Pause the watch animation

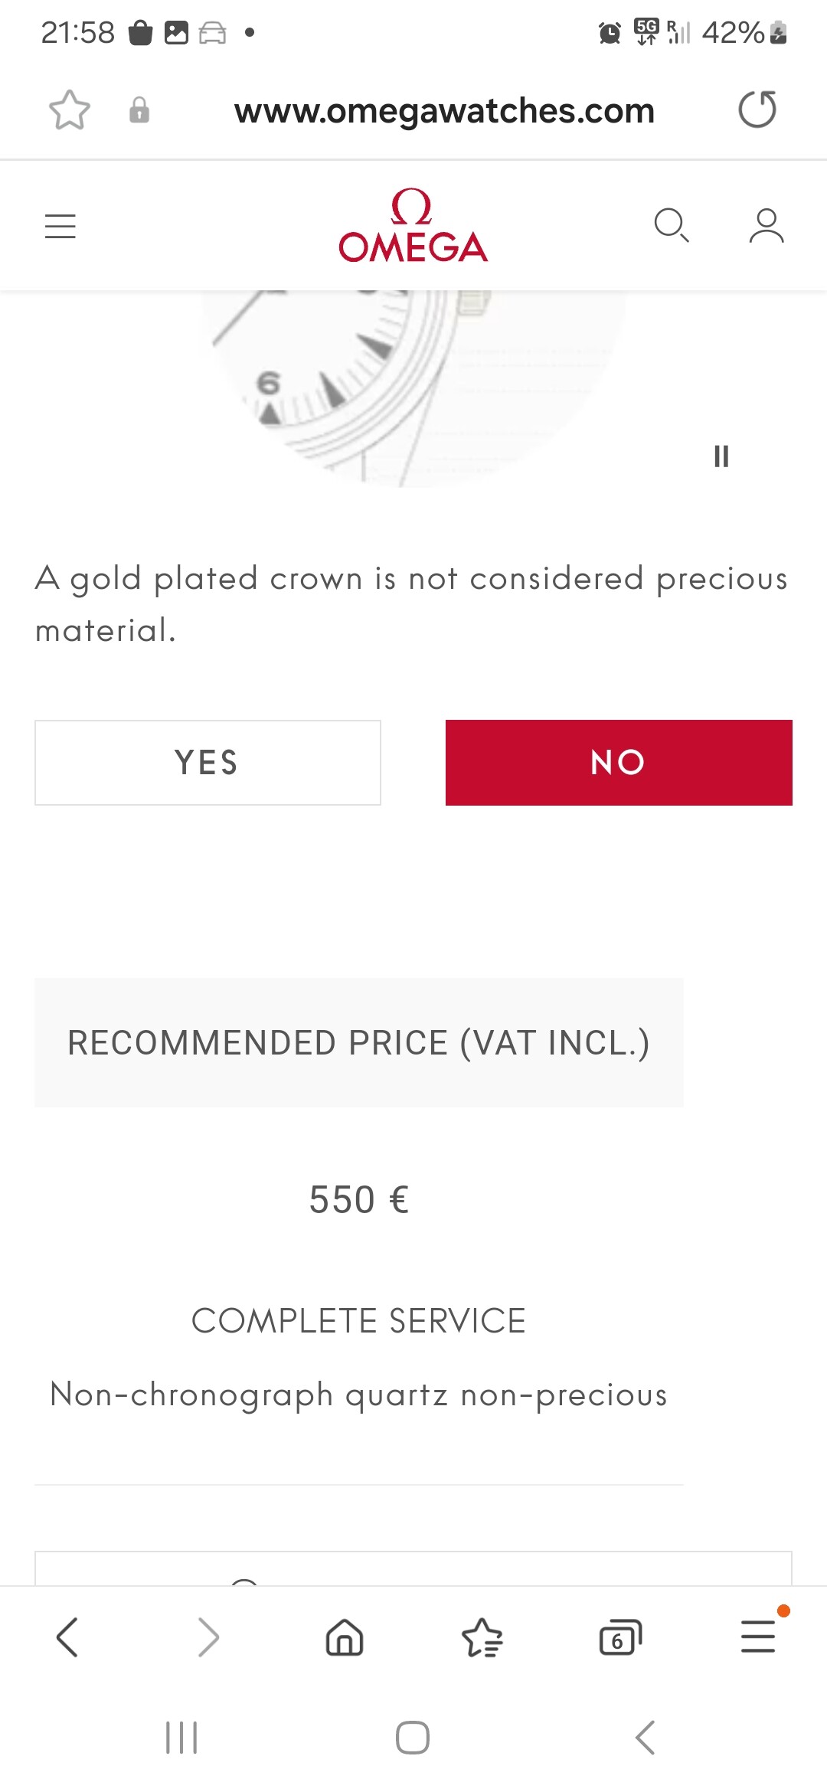(721, 456)
